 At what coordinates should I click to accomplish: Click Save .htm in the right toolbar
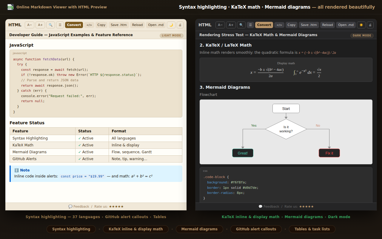point(309,25)
